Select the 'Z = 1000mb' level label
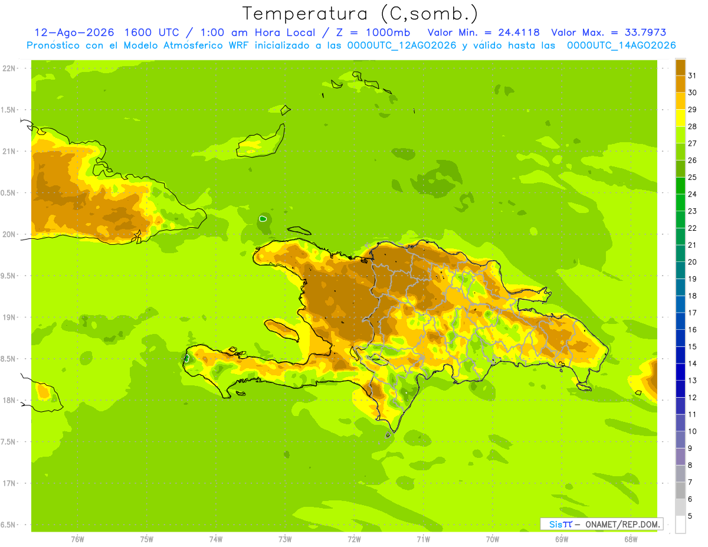This screenshot has height=547, width=708. [372, 32]
